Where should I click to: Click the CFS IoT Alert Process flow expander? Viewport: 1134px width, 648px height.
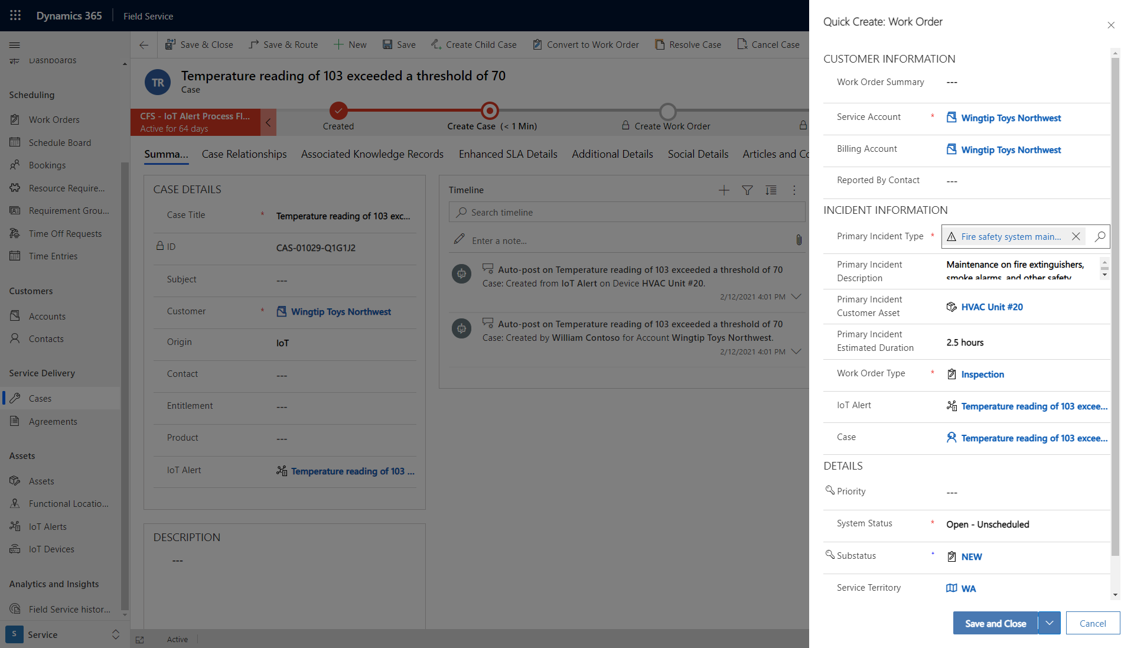point(268,121)
